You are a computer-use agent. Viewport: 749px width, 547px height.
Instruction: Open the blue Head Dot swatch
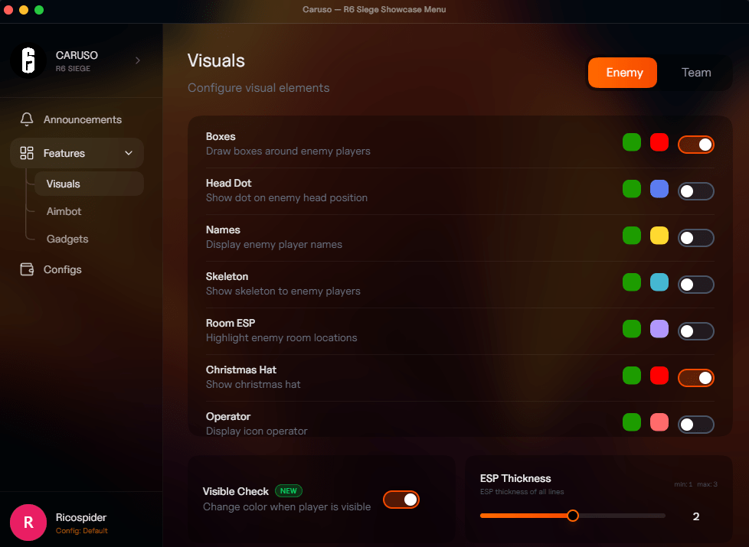[x=659, y=189]
